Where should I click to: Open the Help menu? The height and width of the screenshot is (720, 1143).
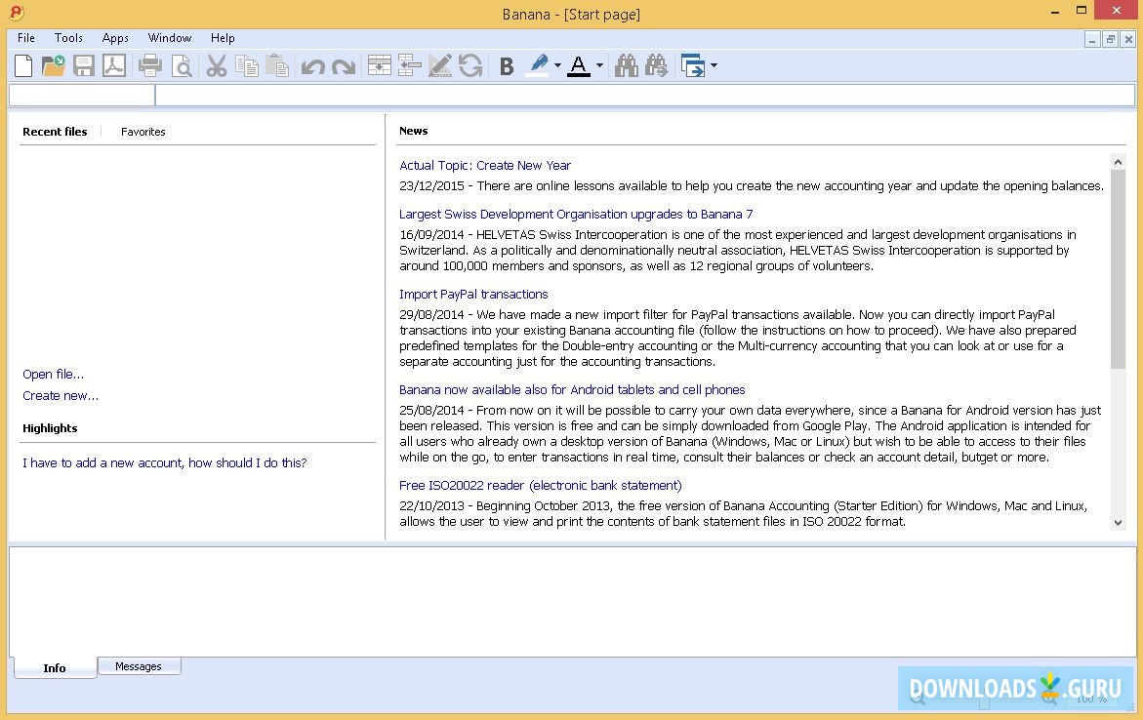pyautogui.click(x=223, y=38)
